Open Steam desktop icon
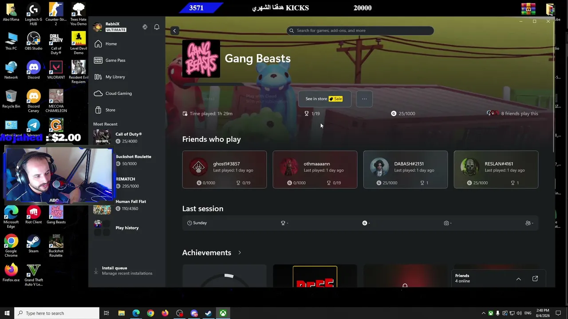The width and height of the screenshot is (568, 319). 33,244
